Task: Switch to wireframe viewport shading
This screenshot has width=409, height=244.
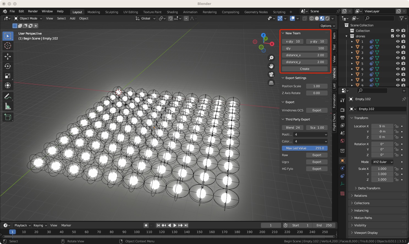Action: [312, 18]
